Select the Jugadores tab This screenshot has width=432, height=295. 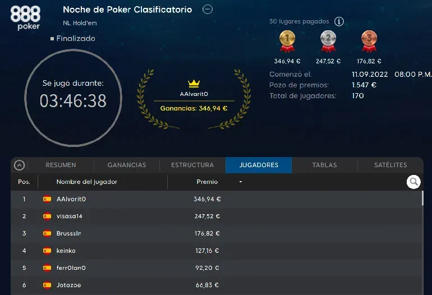coord(259,165)
